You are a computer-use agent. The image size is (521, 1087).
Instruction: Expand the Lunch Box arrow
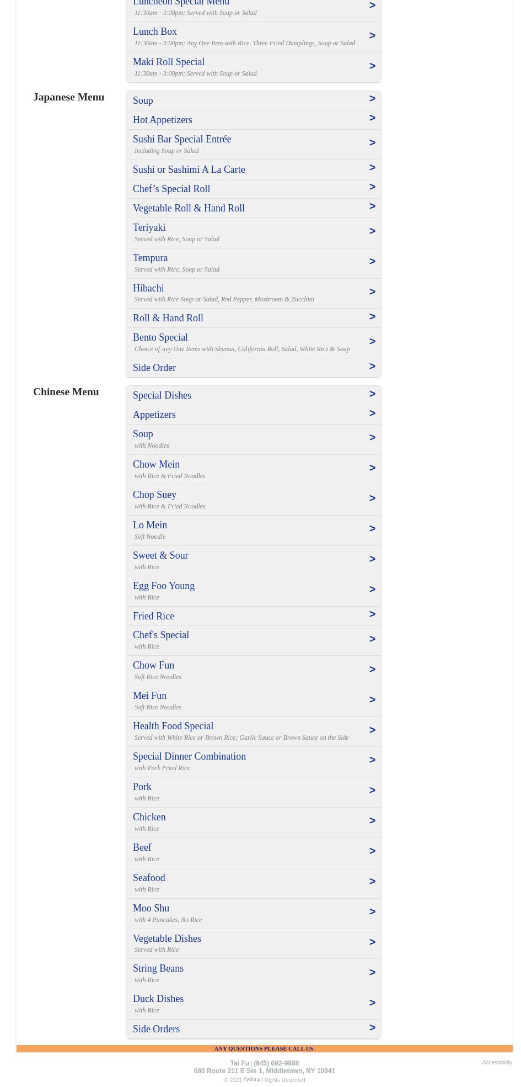coord(372,36)
